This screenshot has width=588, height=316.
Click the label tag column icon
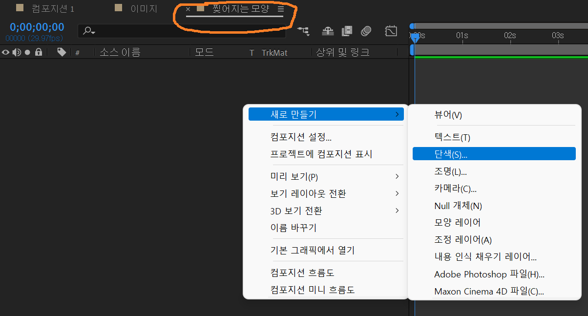click(62, 52)
